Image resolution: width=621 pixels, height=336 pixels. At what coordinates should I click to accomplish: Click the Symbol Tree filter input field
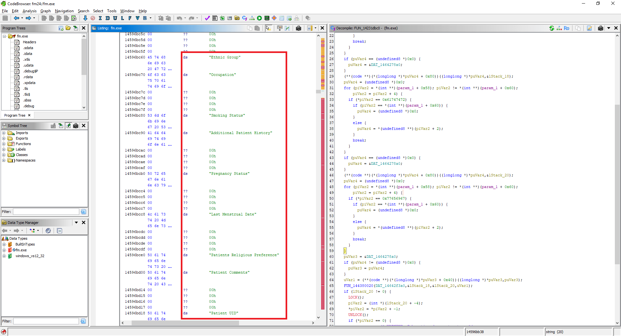click(46, 212)
